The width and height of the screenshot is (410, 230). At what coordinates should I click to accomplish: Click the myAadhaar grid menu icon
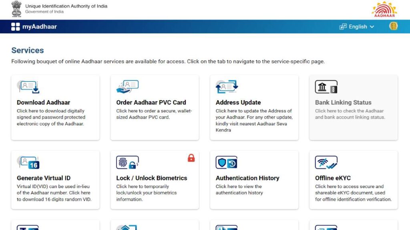(x=16, y=27)
